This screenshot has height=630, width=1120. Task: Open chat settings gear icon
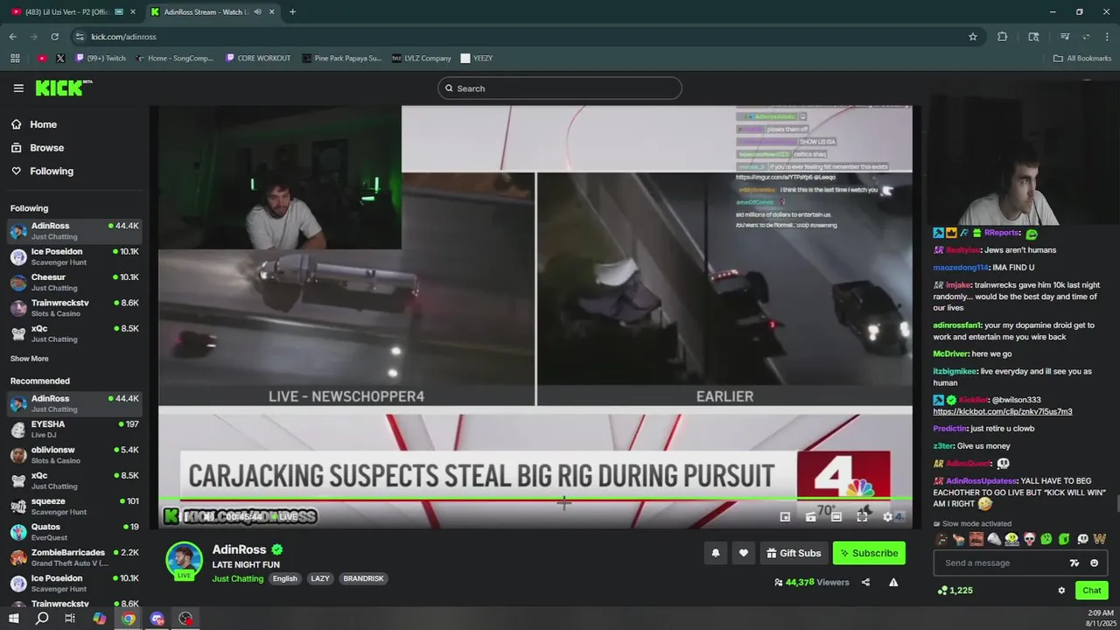click(1061, 591)
